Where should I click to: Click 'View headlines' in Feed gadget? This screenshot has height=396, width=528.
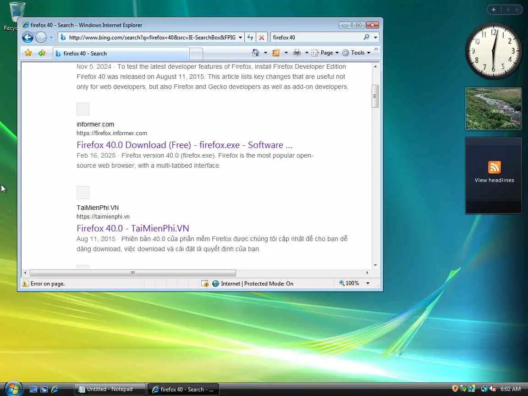coord(495,180)
